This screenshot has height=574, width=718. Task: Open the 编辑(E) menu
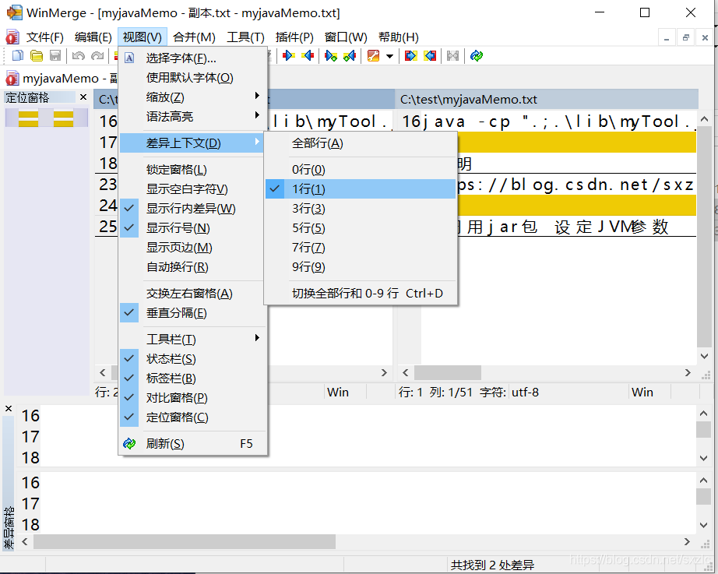(93, 37)
